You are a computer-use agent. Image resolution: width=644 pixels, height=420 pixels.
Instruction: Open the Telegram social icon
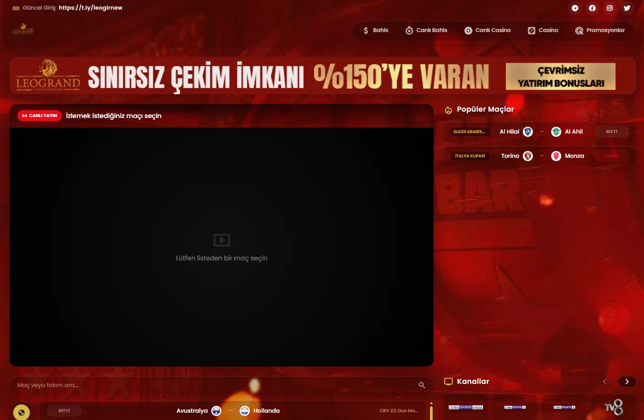pyautogui.click(x=575, y=8)
